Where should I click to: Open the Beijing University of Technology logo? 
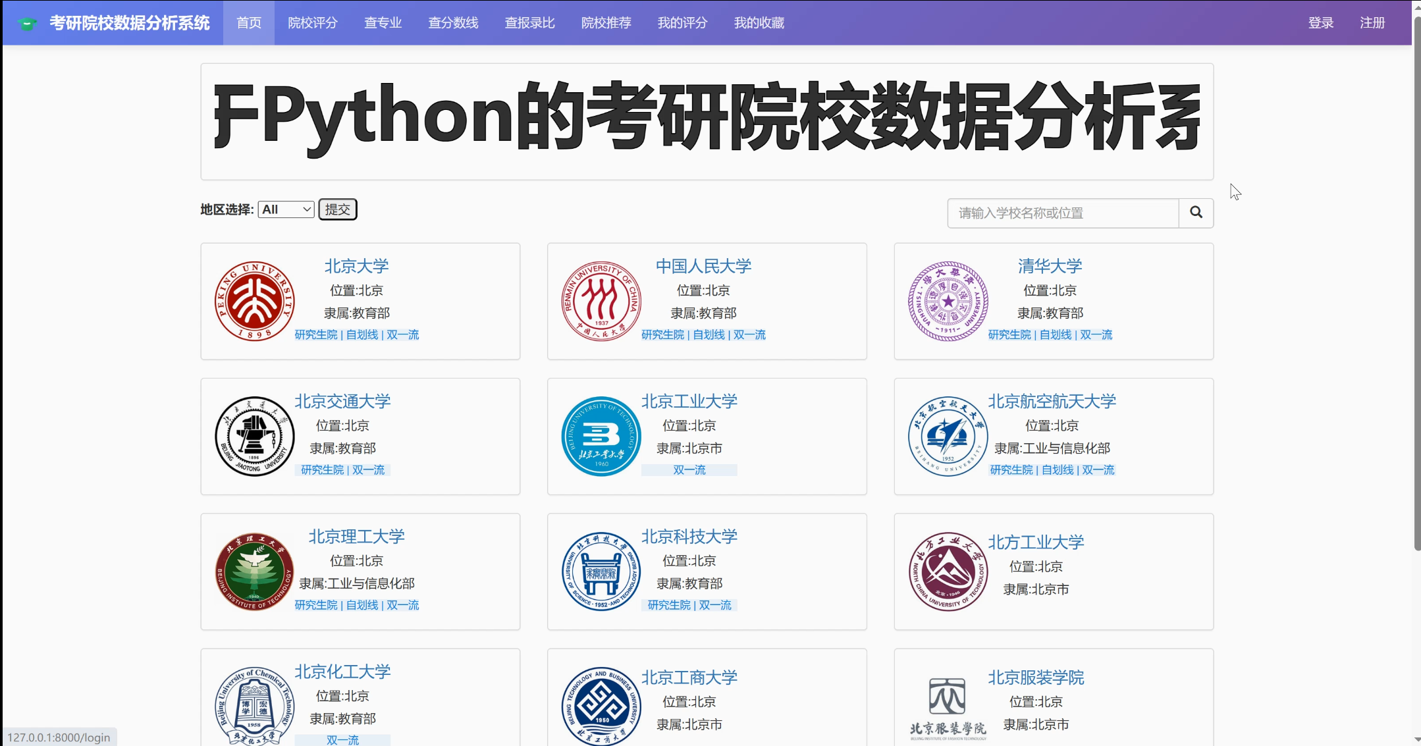(601, 437)
